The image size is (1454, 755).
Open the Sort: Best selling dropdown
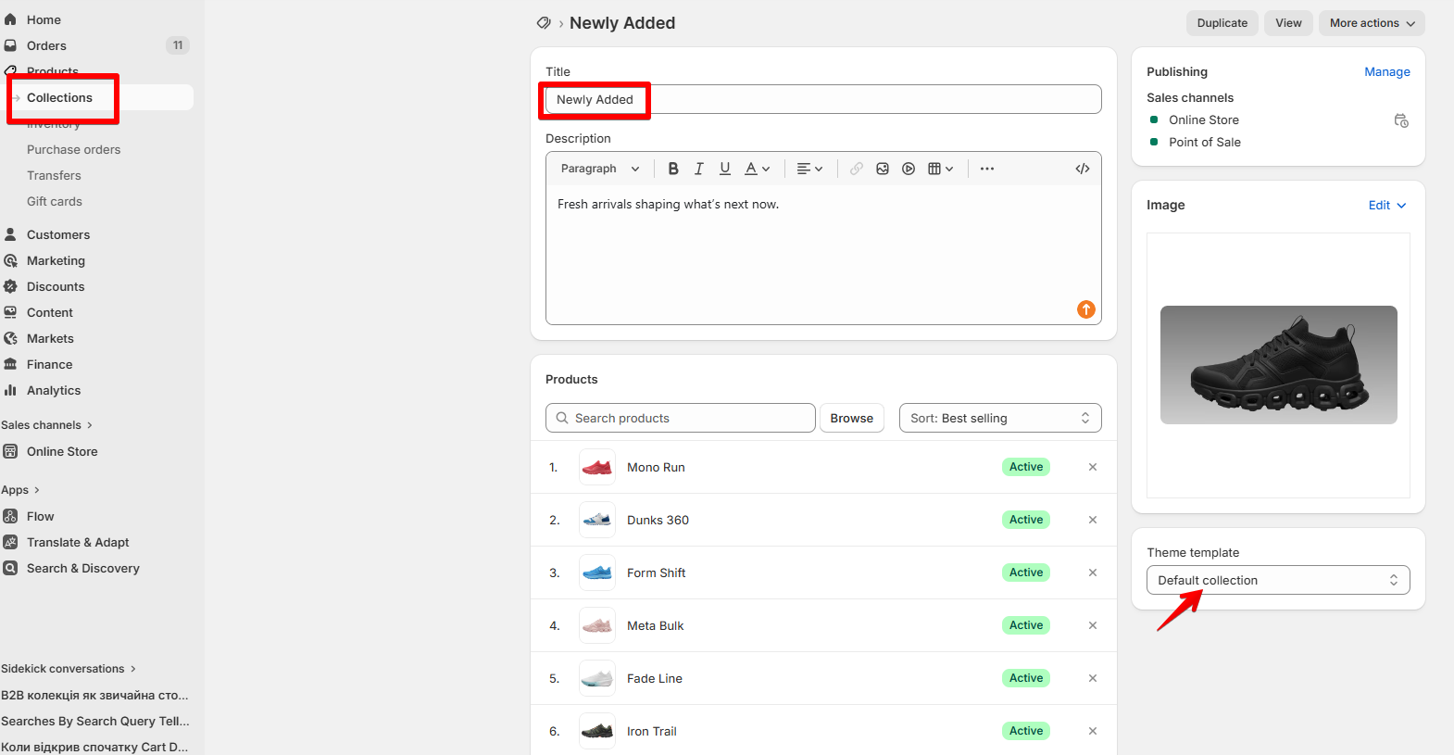(1000, 418)
